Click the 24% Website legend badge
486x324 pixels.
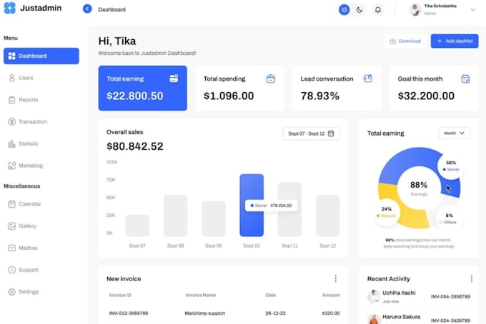click(386, 212)
